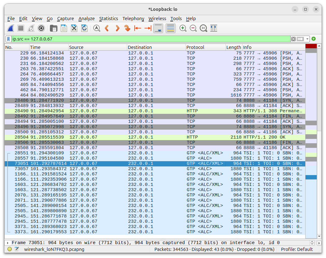Find a packet with magnifier icon
The image size is (326, 258).
click(97, 28)
